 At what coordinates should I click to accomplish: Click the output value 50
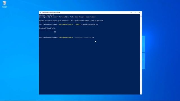pyautogui.click(x=55, y=32)
